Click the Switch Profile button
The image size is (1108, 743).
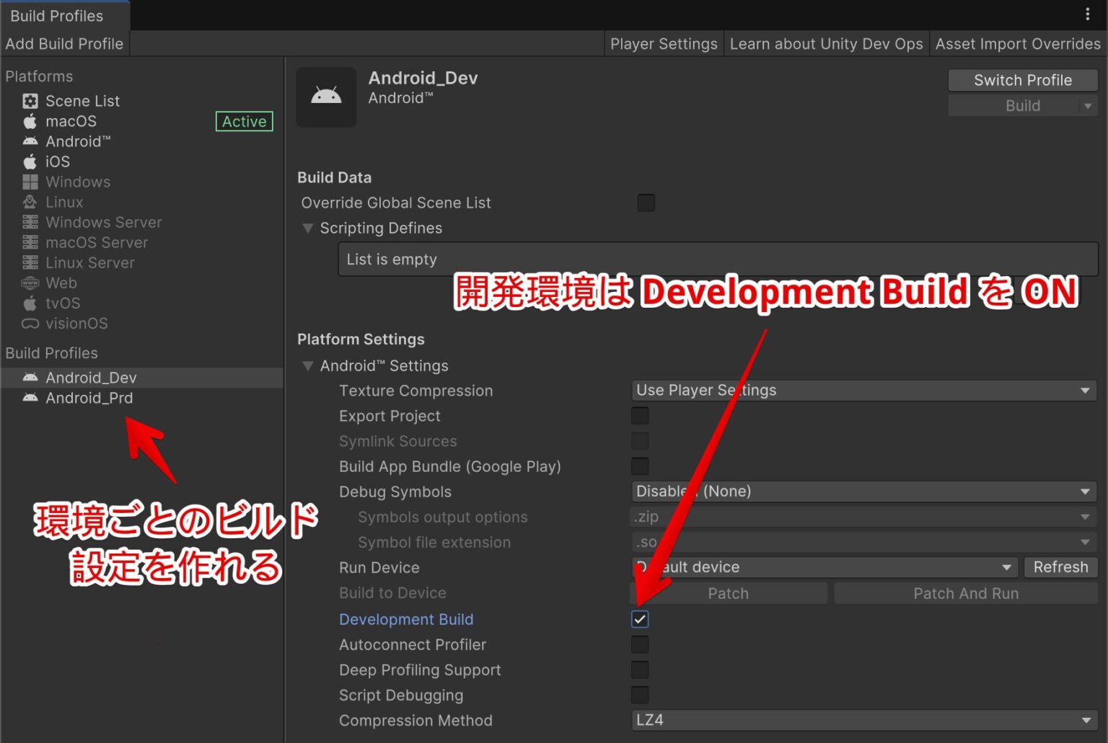1022,80
